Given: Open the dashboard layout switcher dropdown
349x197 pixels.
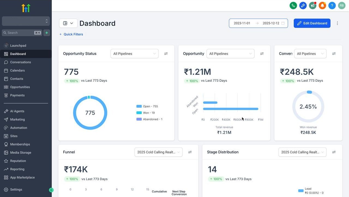Looking at the screenshot, I should coord(68,23).
